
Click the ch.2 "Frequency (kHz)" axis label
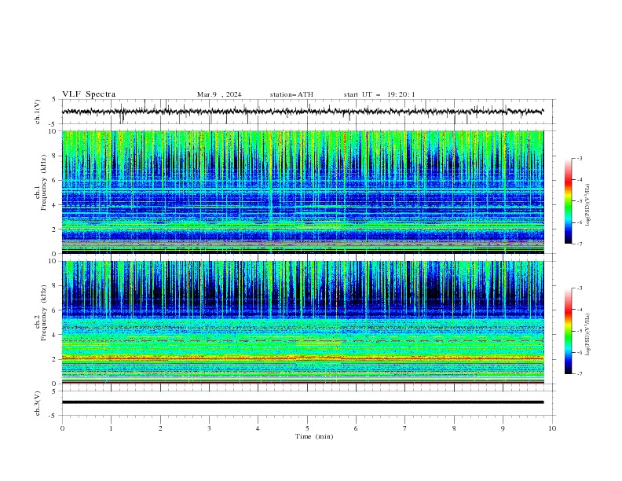(x=43, y=313)
